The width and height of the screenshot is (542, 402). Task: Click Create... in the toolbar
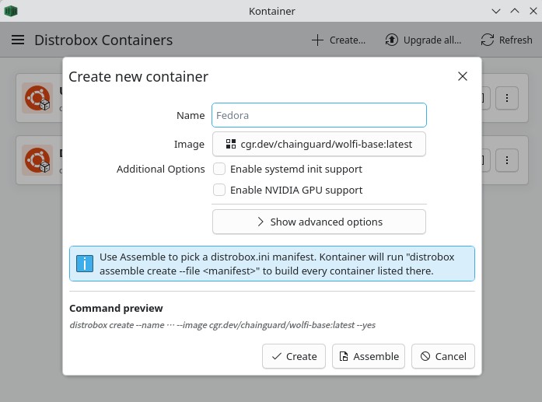pyautogui.click(x=338, y=40)
